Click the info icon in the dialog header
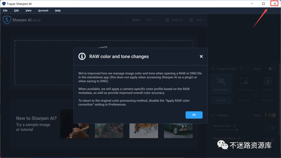281x158 pixels. pyautogui.click(x=82, y=56)
